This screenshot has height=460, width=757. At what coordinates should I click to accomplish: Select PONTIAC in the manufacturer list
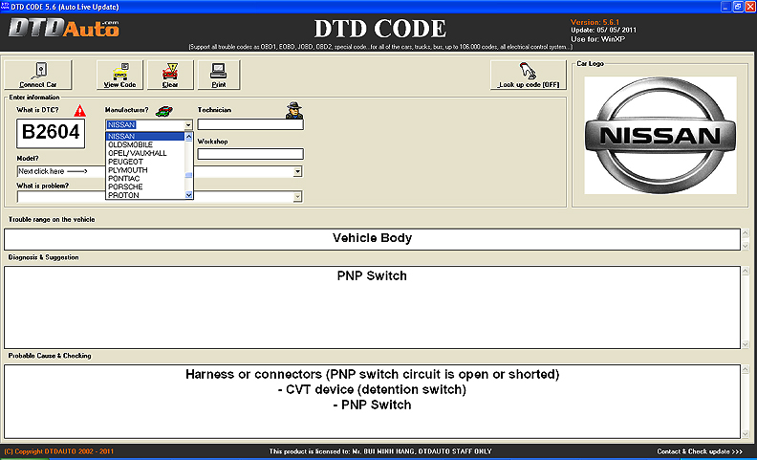pos(145,178)
